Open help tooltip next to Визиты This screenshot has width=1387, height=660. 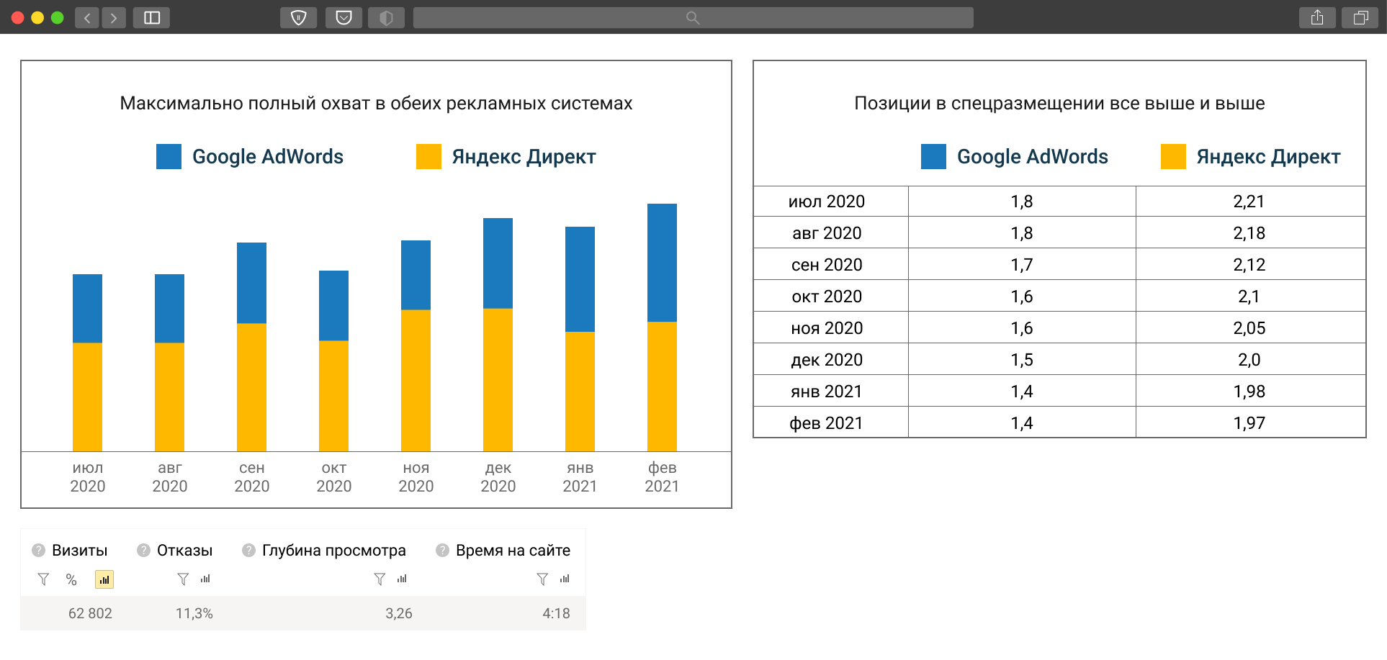point(39,551)
